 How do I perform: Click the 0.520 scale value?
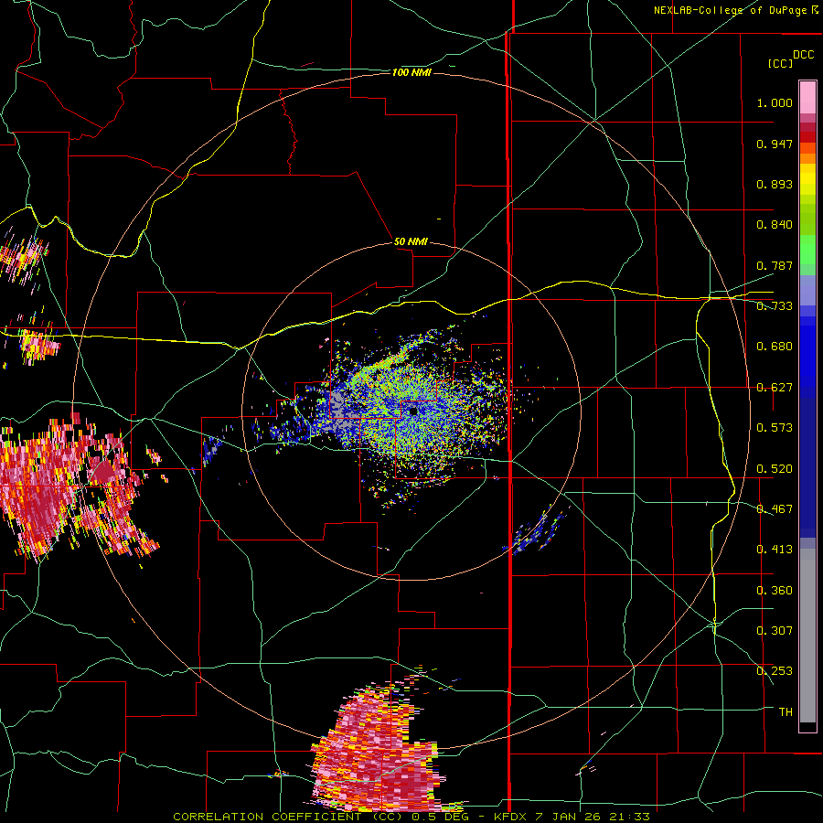coord(775,469)
